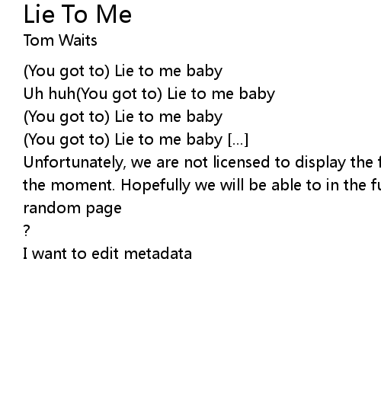Click the lyric line ending with "[...]"
The width and height of the screenshot is (381, 396).
[x=136, y=139]
